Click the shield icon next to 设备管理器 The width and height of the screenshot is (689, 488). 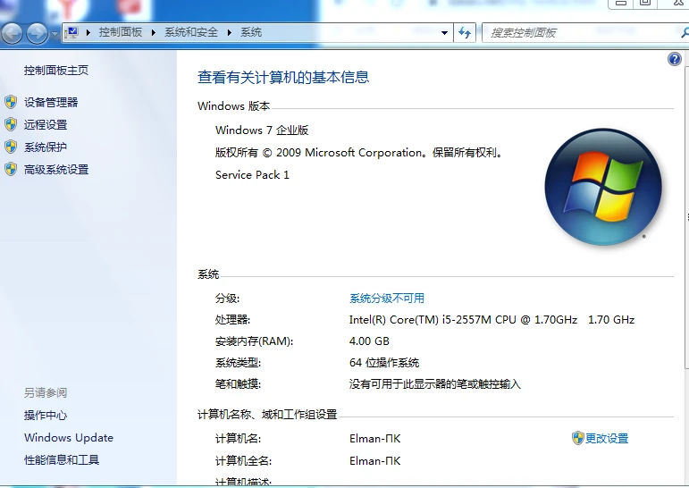point(11,103)
